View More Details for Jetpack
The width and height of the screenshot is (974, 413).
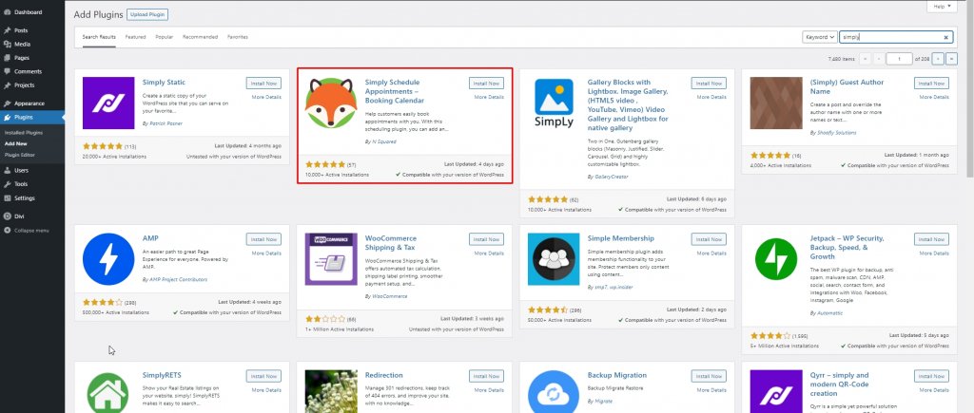(x=934, y=253)
